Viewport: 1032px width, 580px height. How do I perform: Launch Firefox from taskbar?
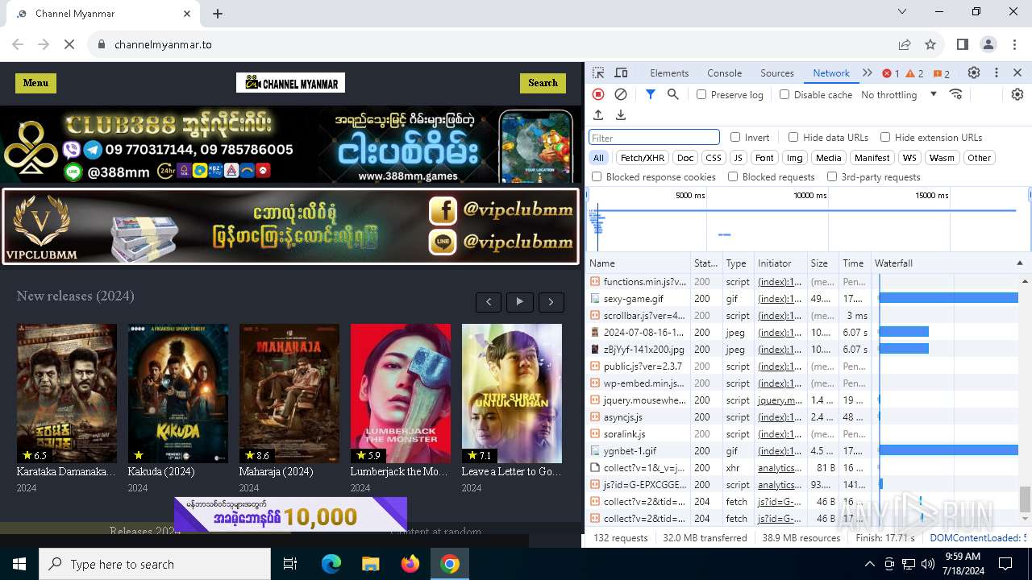pyautogui.click(x=410, y=564)
